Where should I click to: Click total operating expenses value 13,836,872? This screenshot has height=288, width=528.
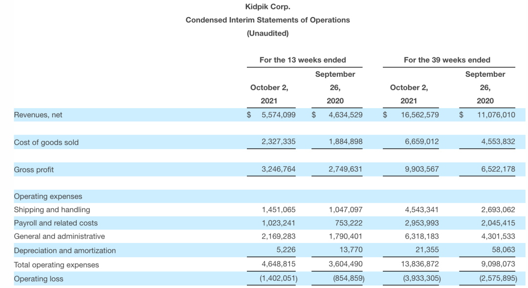click(419, 264)
